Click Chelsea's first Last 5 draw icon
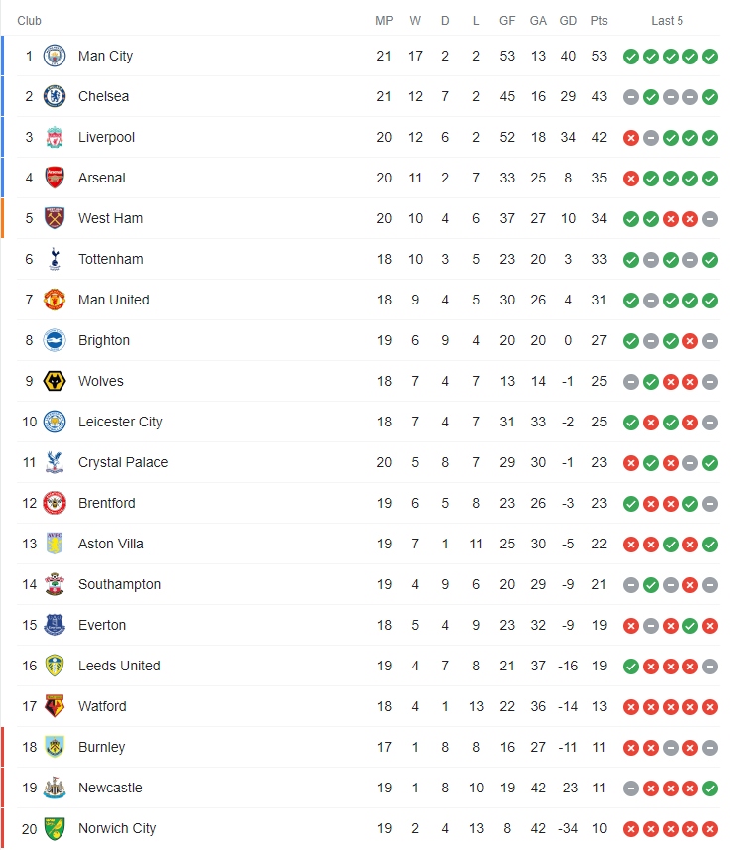 630,97
